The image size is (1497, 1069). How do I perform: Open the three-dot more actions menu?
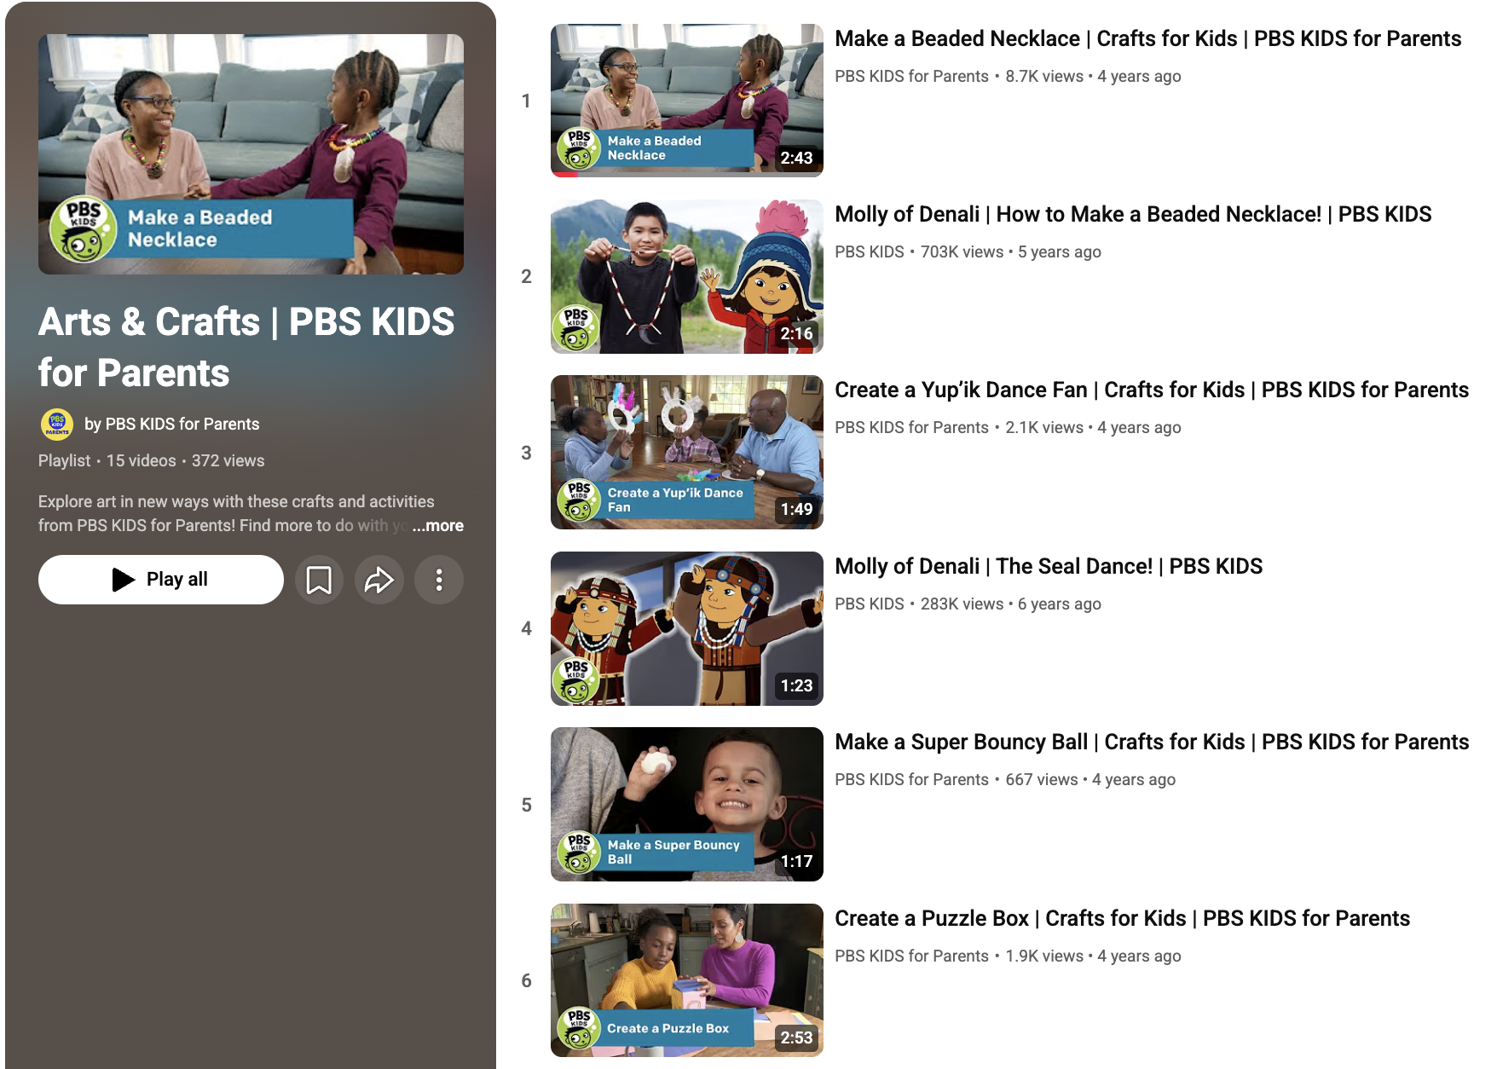pos(439,580)
